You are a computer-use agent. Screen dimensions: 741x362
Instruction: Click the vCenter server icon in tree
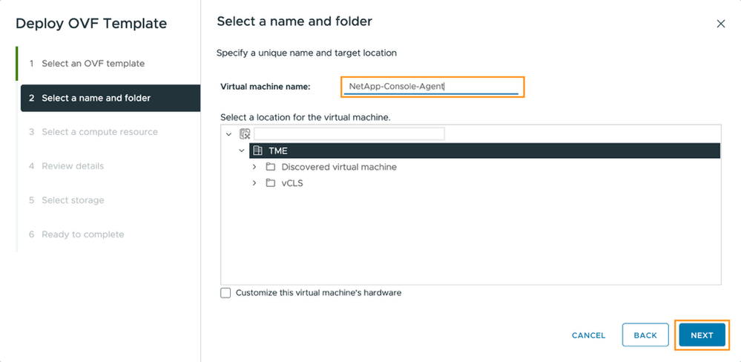point(245,134)
